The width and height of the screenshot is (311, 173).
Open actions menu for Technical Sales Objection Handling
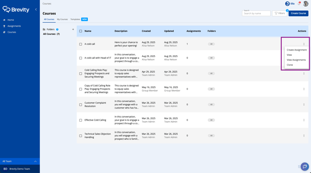click(x=304, y=136)
